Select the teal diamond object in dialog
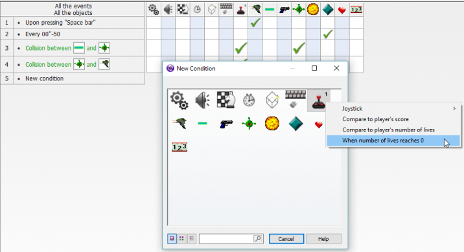The height and width of the screenshot is (252, 464). tap(296, 123)
